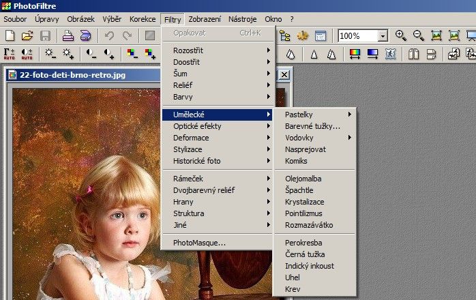The height and width of the screenshot is (300, 476).
Task: Click the Undo arrow icon
Action: pos(109,36)
